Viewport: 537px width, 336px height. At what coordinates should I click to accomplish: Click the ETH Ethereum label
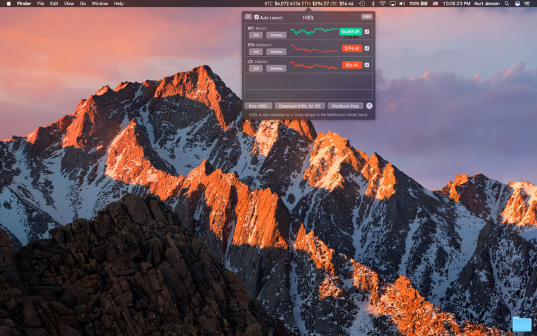(x=259, y=45)
